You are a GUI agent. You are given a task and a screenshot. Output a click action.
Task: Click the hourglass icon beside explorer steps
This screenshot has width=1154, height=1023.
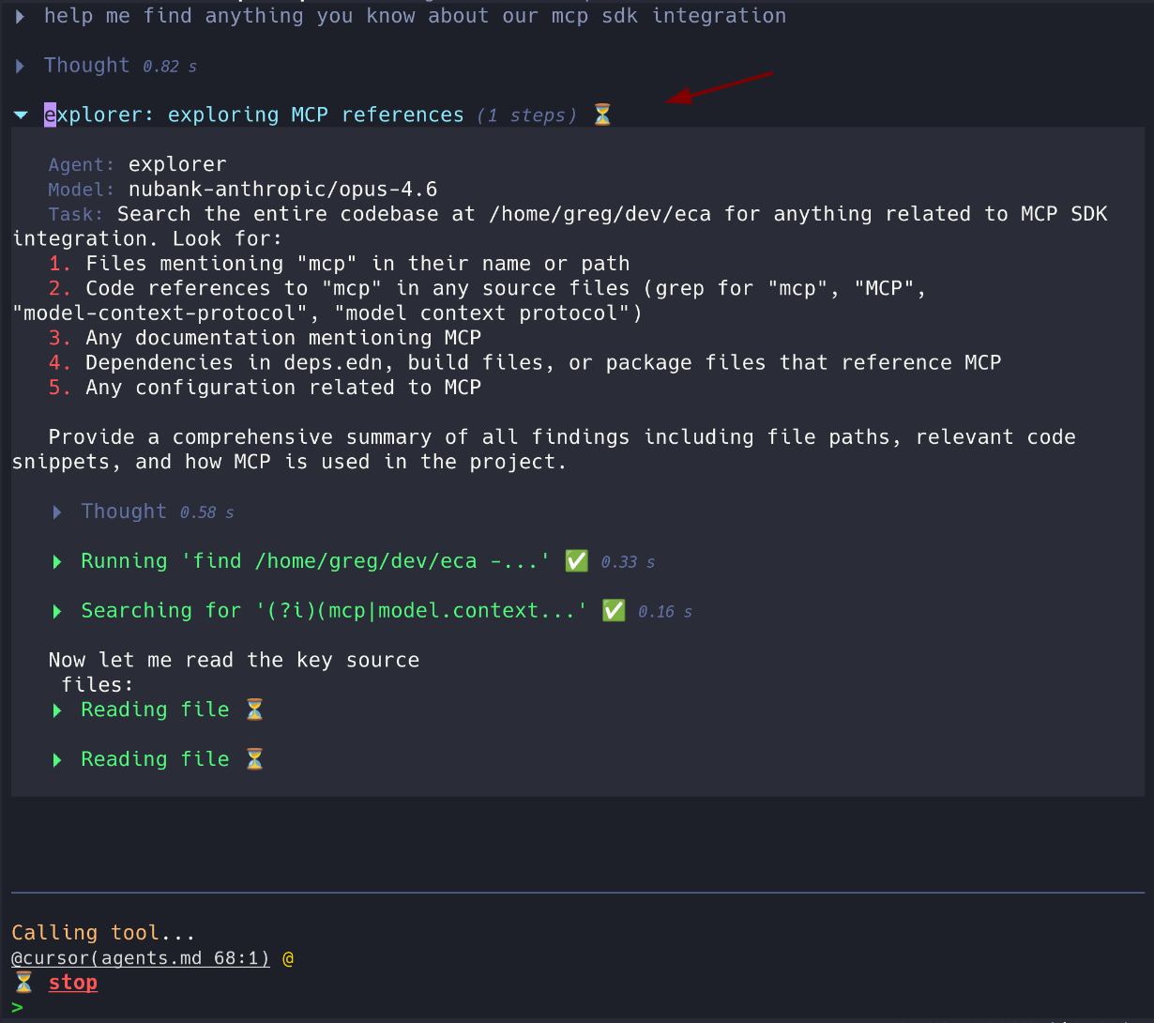click(x=602, y=115)
